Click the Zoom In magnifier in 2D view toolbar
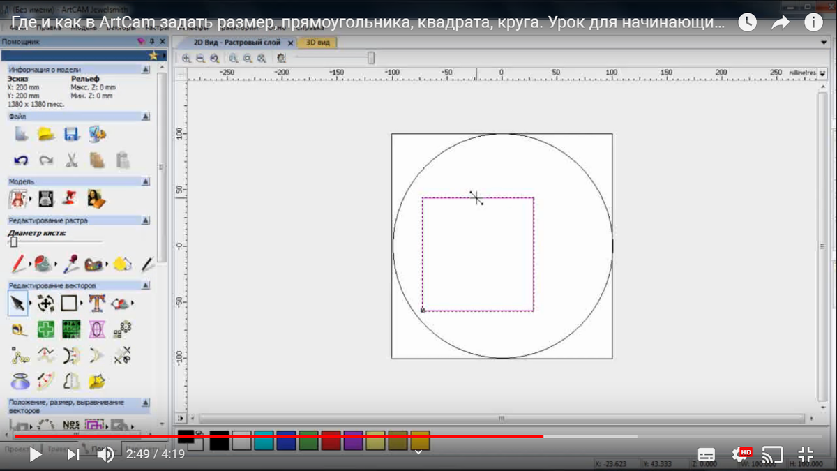 tap(186, 59)
